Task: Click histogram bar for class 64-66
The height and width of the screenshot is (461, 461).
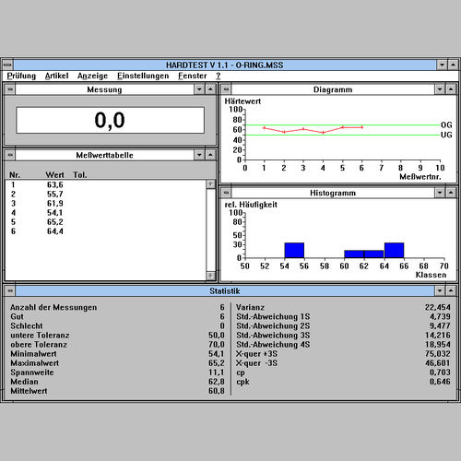Action: pyautogui.click(x=394, y=250)
